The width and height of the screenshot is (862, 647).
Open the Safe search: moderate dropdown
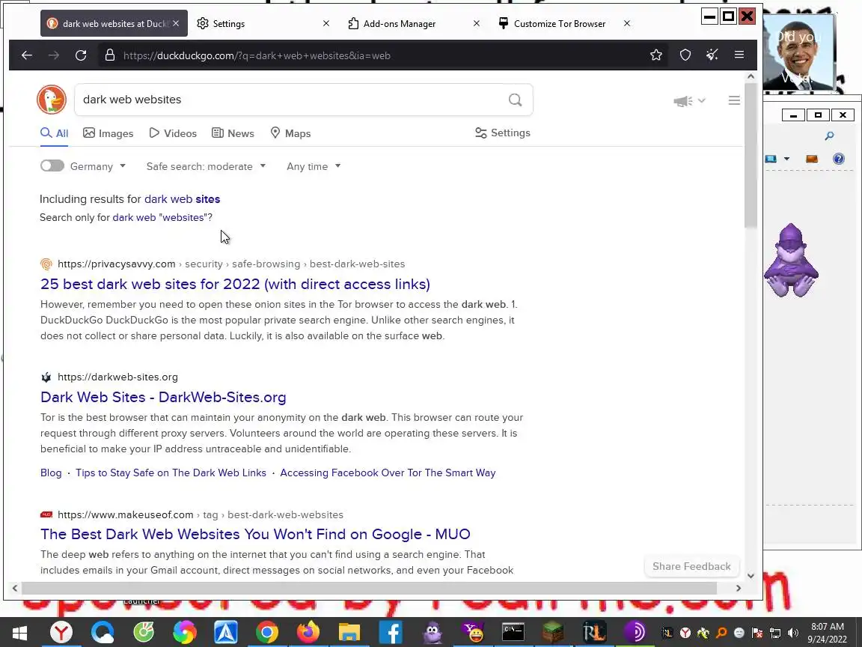point(206,166)
